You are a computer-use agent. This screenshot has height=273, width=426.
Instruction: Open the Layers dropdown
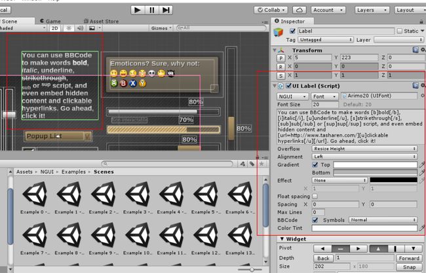pyautogui.click(x=372, y=10)
